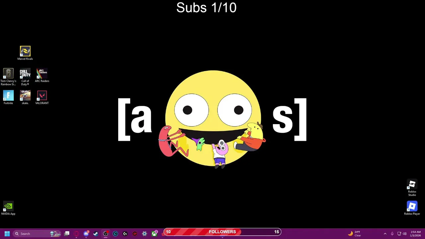Open the blue C app in taskbar
The height and width of the screenshot is (239, 425).
(115, 234)
